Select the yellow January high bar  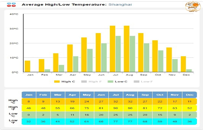click(x=28, y=66)
